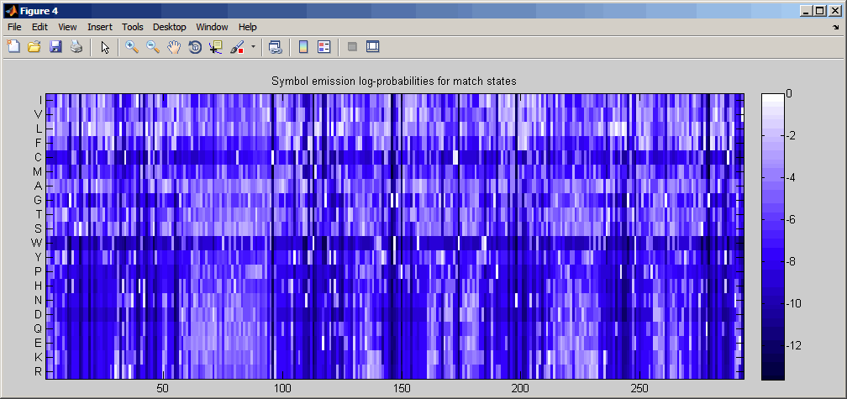
Task: Open a file using the folder icon
Action: tap(34, 47)
